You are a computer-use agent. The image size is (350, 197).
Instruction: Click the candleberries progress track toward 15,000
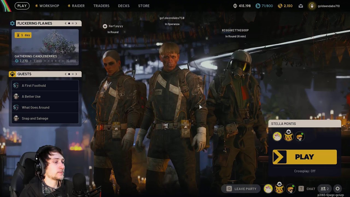pyautogui.click(x=54, y=61)
